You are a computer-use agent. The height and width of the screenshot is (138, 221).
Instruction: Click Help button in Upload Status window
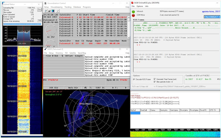point(39,20)
